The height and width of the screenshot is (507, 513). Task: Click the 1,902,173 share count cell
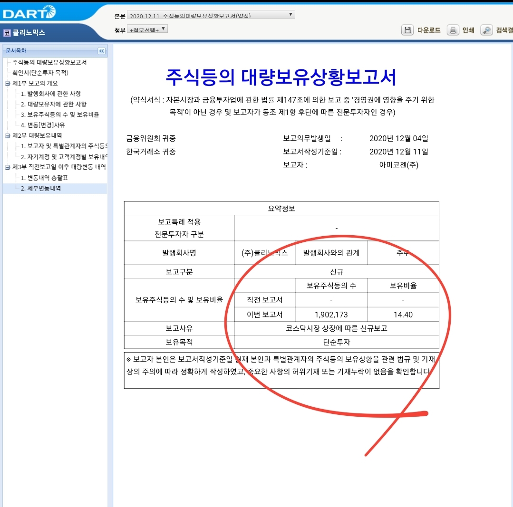[331, 315]
